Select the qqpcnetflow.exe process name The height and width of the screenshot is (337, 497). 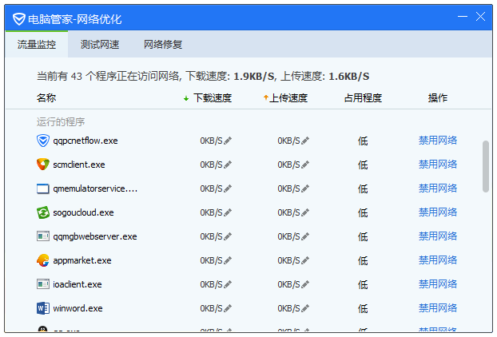click(85, 141)
